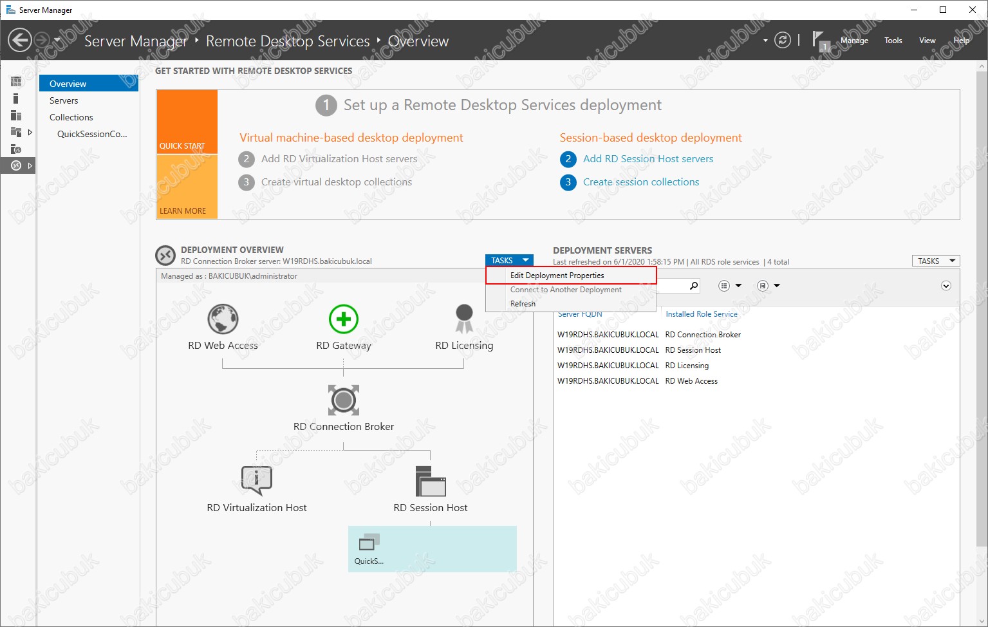Click the back navigation arrow
This screenshot has width=988, height=627.
19,40
